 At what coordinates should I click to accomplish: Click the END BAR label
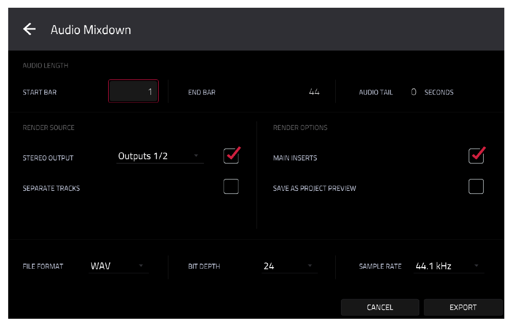(201, 92)
